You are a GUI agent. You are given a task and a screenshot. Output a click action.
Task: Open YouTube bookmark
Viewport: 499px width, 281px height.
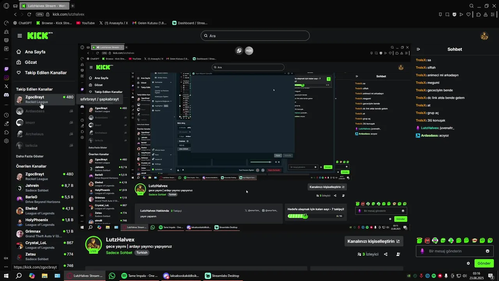(x=85, y=23)
